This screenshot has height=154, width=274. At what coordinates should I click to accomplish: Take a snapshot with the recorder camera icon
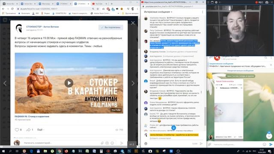click(x=267, y=2)
